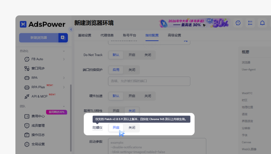The width and height of the screenshot is (271, 154).
Task: Click 时区 in the summary panel
Action: click(245, 100)
